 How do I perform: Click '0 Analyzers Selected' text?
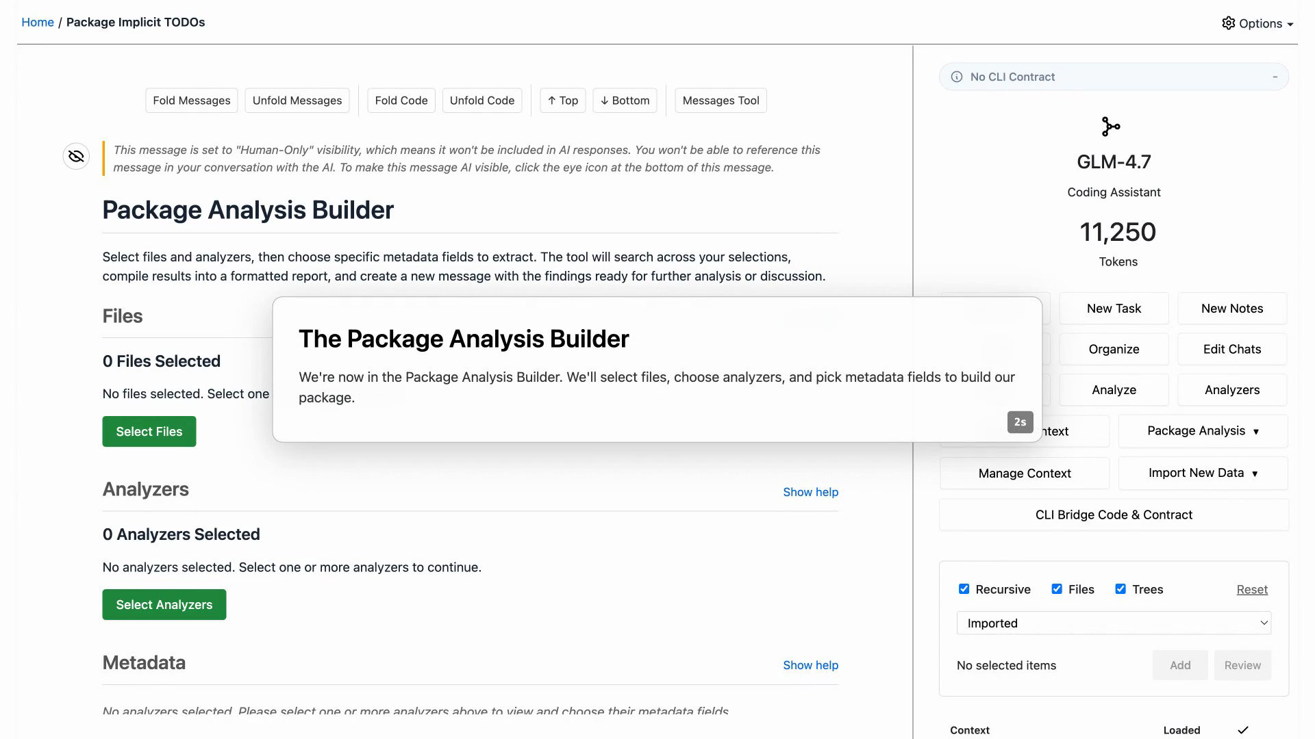[x=181, y=534]
